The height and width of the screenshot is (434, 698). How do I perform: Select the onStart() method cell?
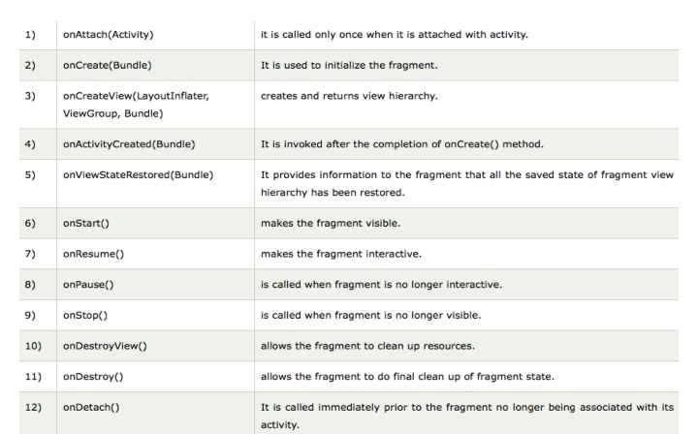(86, 222)
